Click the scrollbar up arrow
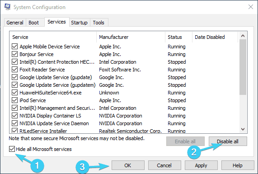This screenshot has height=174, width=258. (x=243, y=36)
